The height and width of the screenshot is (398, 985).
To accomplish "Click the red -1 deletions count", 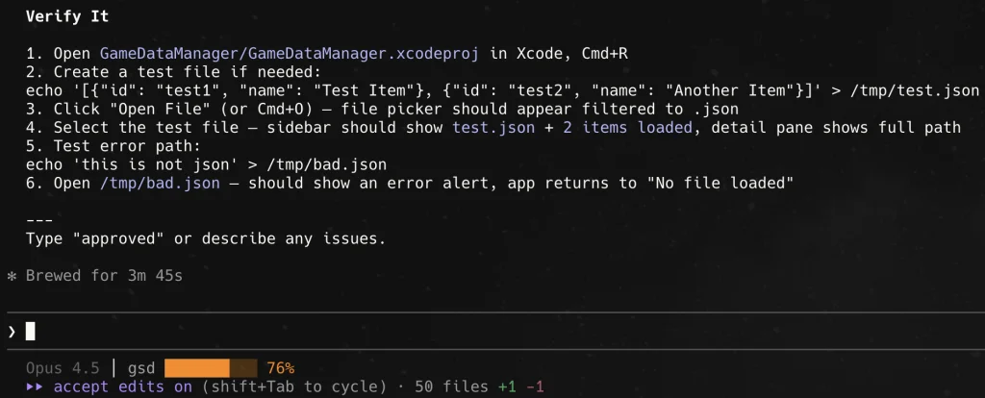I will (x=535, y=386).
